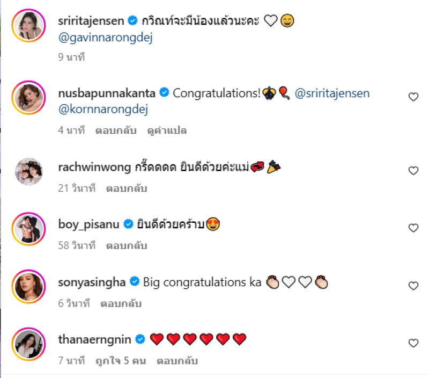Like rachwinwong's comment with heart icon

coord(413,170)
